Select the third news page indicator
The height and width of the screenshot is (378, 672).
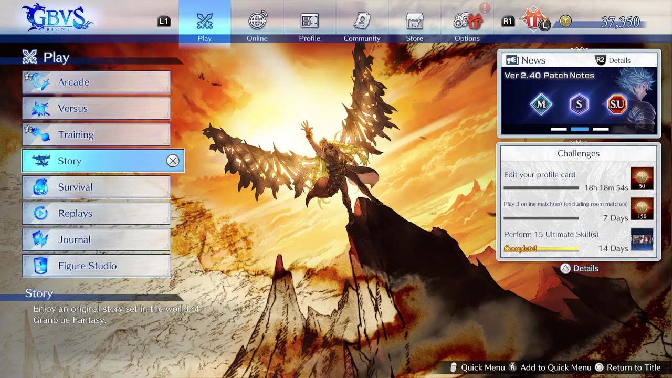pyautogui.click(x=601, y=129)
